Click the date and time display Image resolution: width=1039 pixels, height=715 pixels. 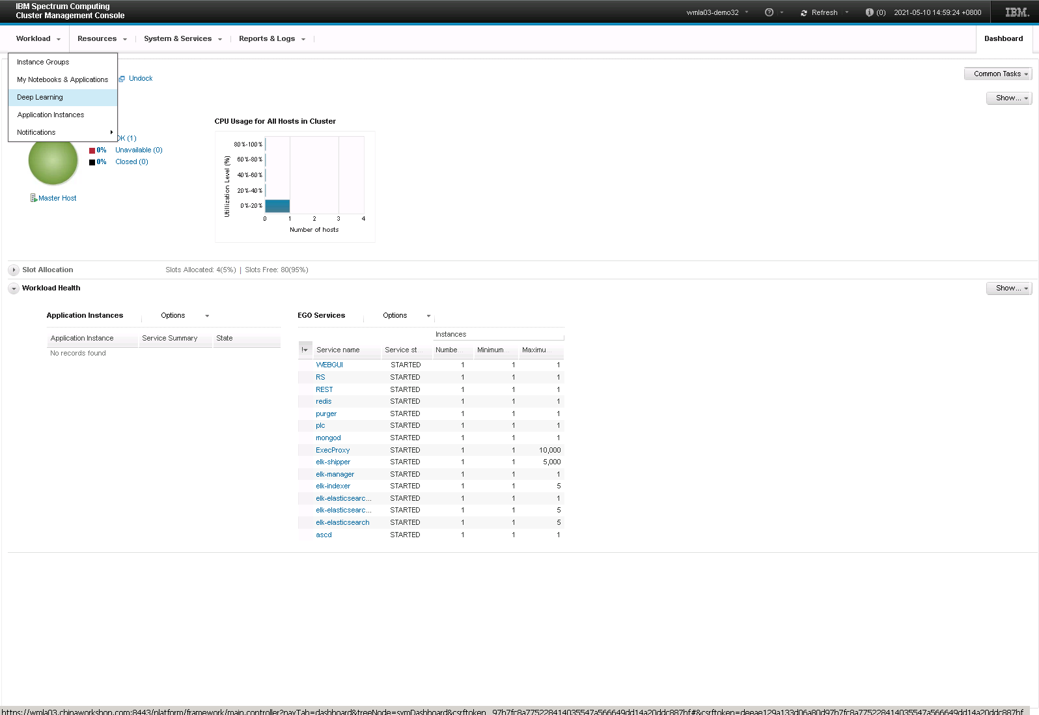click(x=937, y=12)
